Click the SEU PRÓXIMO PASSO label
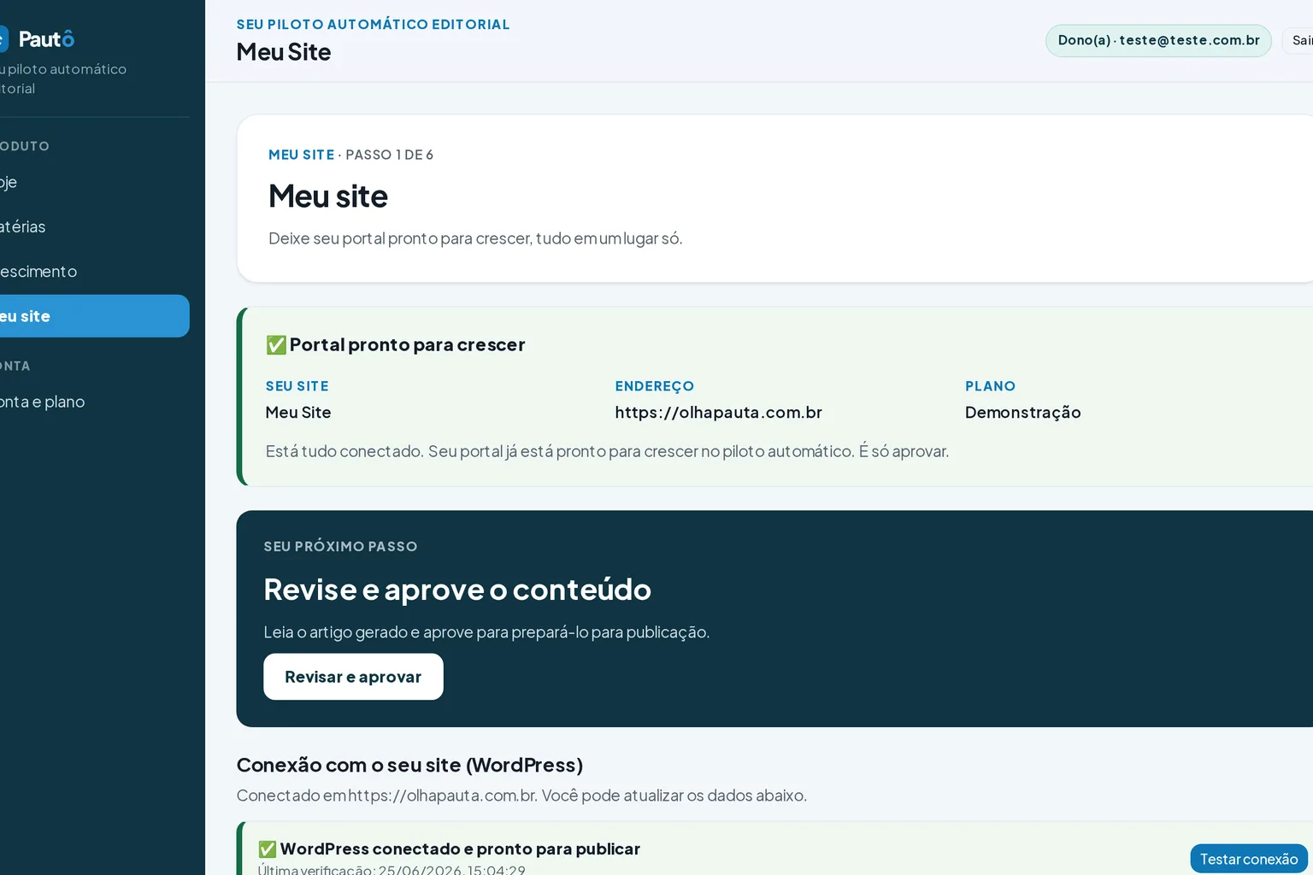1313x875 pixels. pyautogui.click(x=340, y=546)
